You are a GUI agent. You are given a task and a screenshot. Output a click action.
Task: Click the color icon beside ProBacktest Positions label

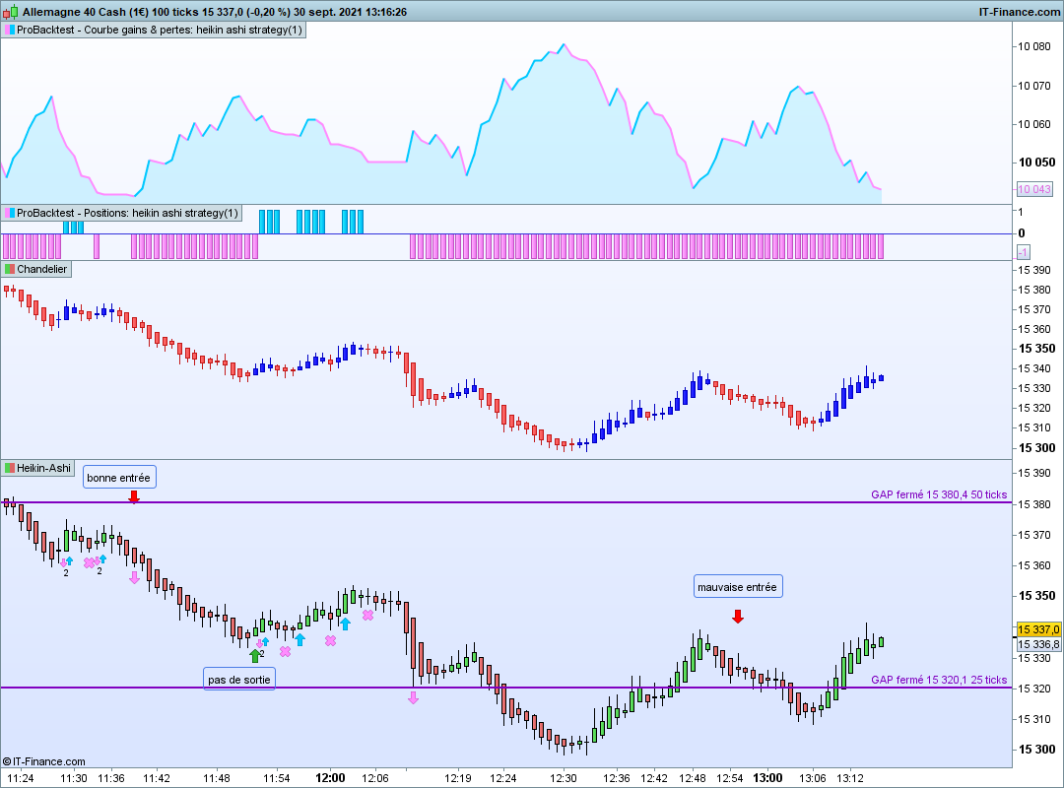(x=10, y=213)
